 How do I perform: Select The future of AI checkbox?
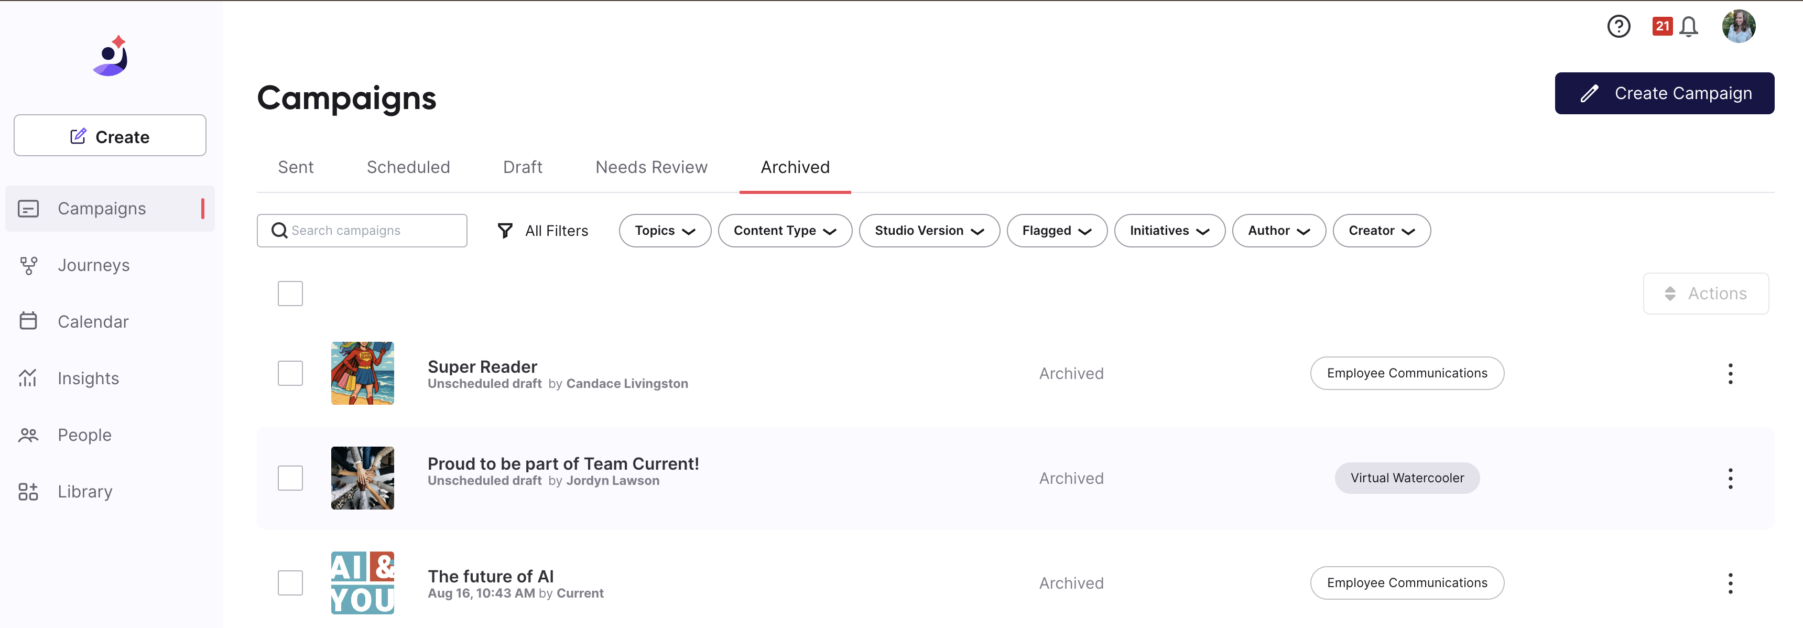(290, 582)
